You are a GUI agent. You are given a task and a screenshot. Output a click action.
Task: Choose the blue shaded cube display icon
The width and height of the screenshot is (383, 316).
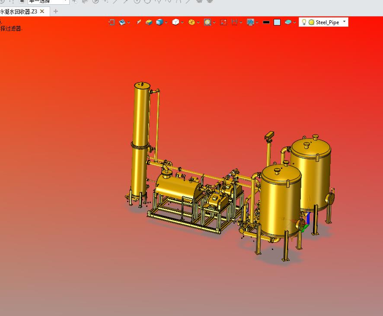160,22
